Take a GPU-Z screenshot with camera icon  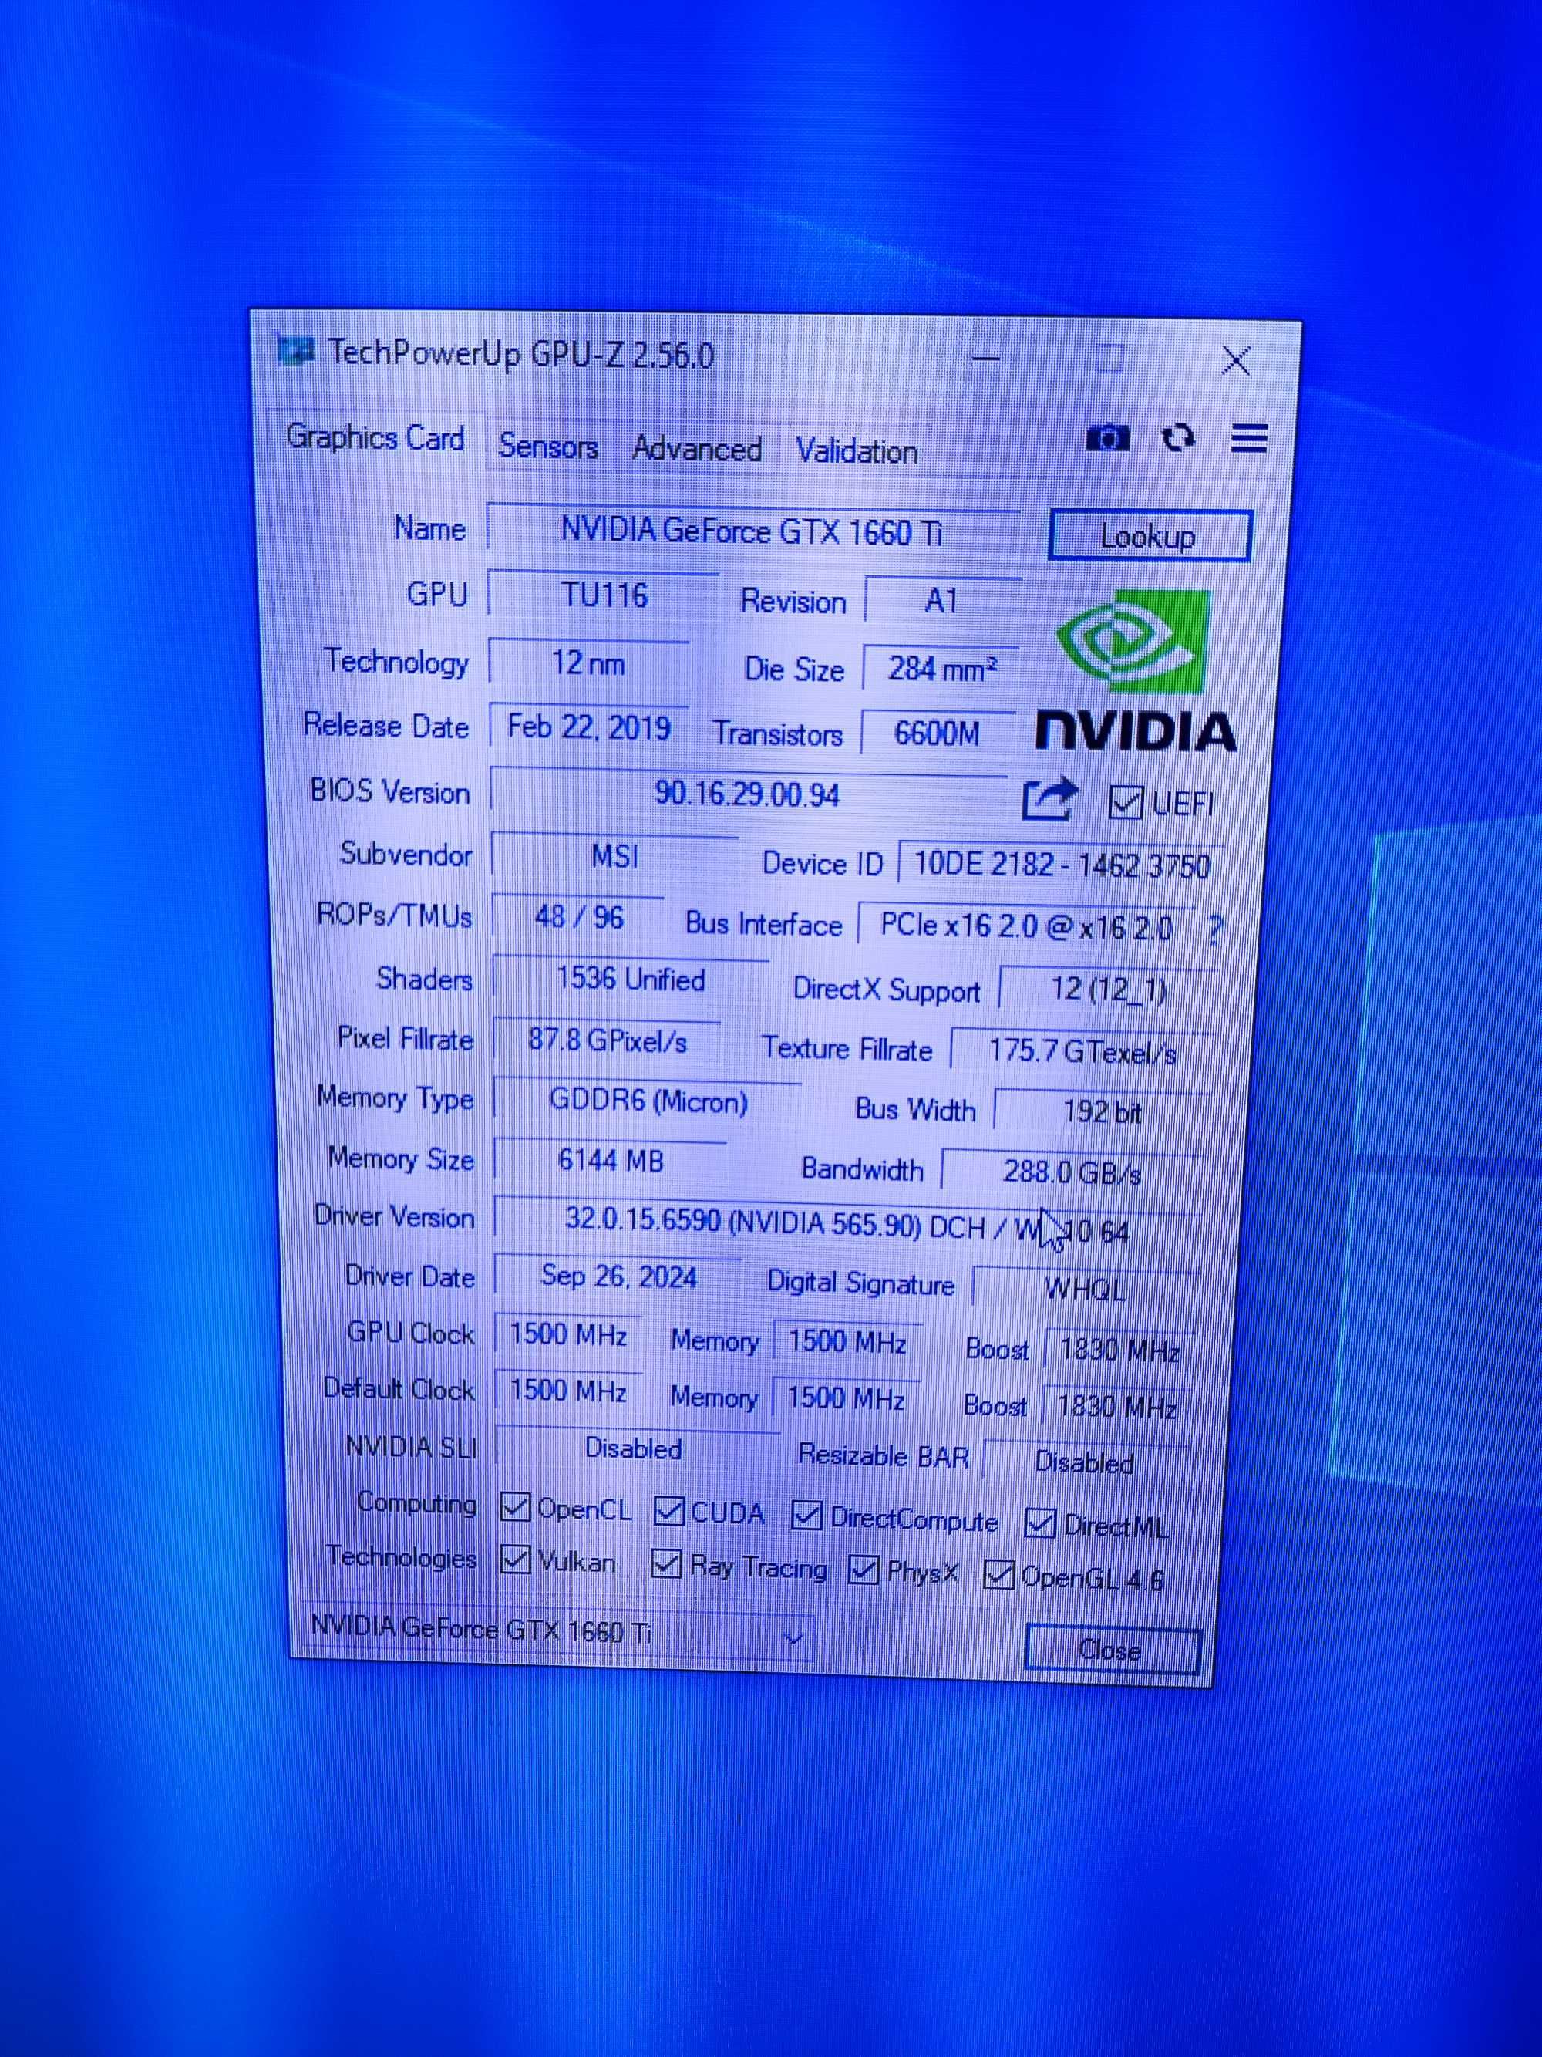(x=1107, y=437)
